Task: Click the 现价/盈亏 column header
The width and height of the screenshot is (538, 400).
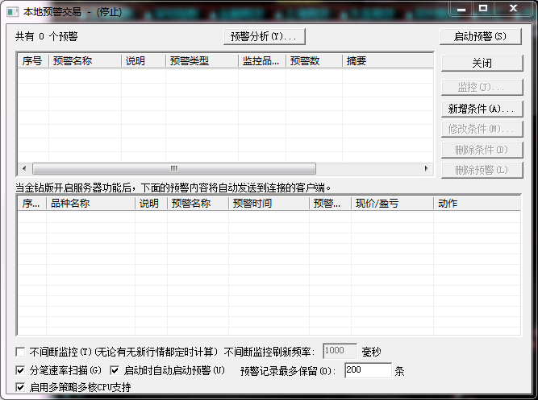Action: [x=393, y=204]
